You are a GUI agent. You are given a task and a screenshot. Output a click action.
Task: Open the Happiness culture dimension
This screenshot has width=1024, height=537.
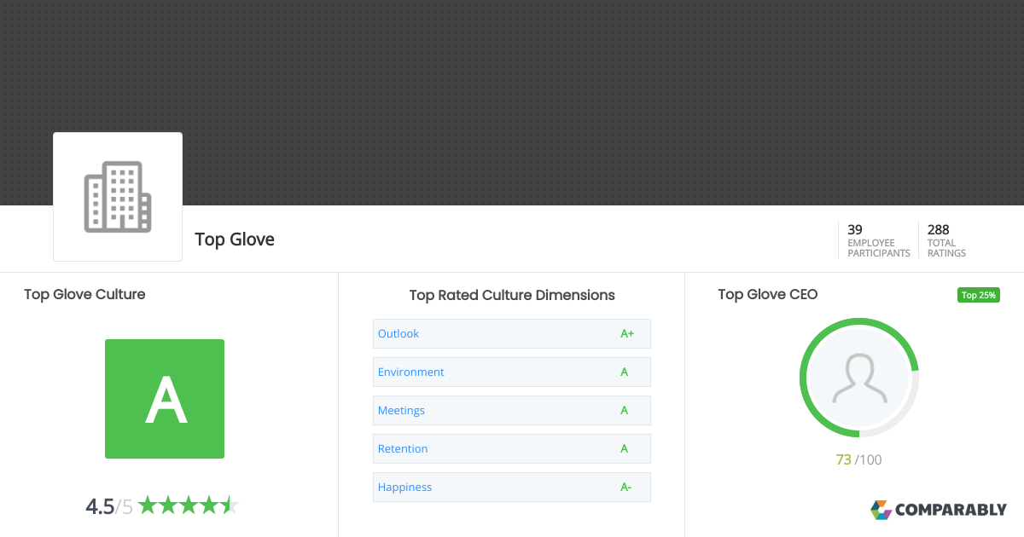[x=405, y=487]
